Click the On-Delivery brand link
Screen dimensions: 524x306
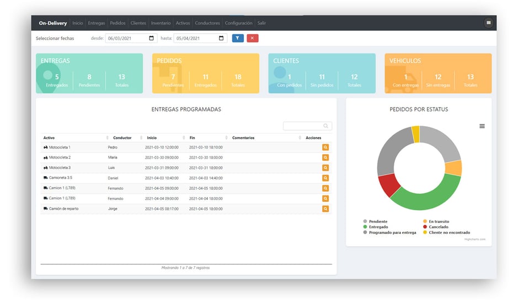[53, 23]
